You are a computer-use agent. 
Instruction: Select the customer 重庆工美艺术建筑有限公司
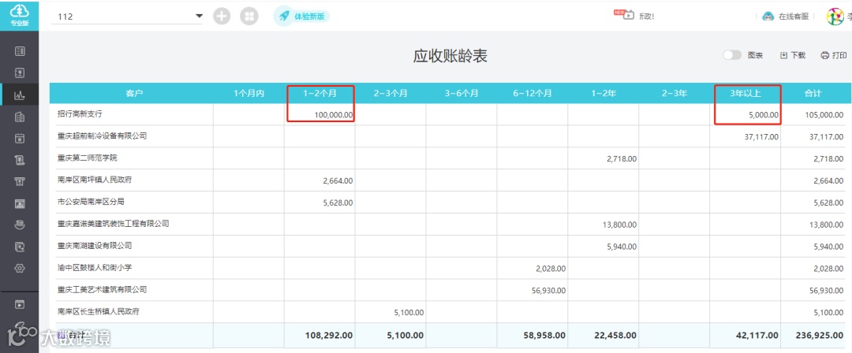pyautogui.click(x=102, y=289)
